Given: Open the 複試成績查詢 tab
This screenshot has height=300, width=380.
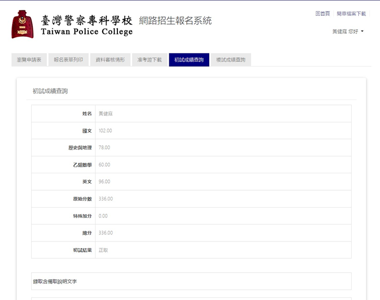Looking at the screenshot, I should pyautogui.click(x=231, y=60).
